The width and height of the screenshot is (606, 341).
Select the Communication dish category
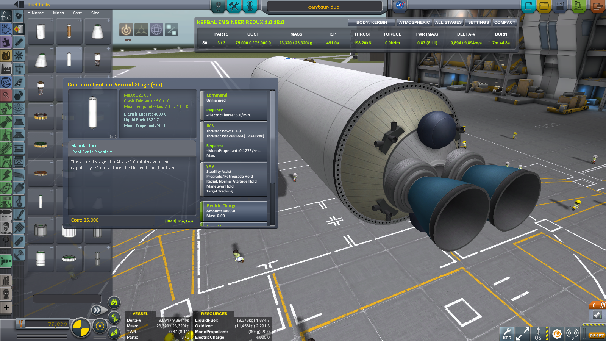pos(19,254)
